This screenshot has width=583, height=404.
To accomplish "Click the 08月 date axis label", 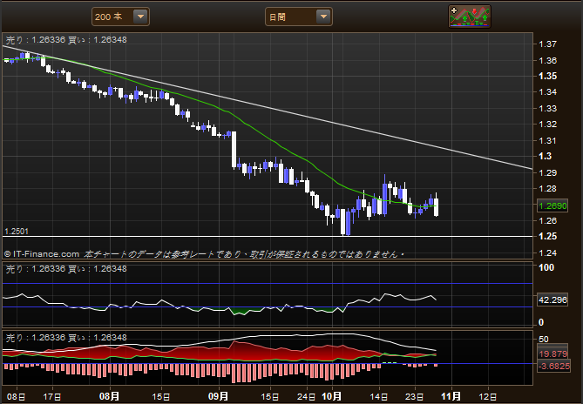I will [x=109, y=396].
